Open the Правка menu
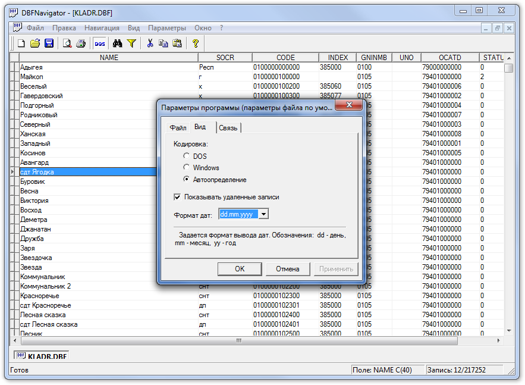 (64, 28)
